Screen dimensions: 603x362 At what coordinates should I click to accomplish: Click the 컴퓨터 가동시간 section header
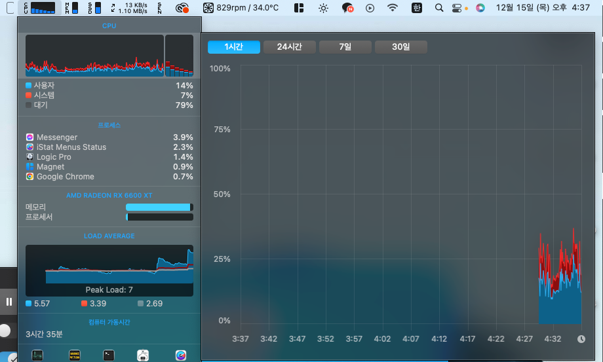pos(109,322)
